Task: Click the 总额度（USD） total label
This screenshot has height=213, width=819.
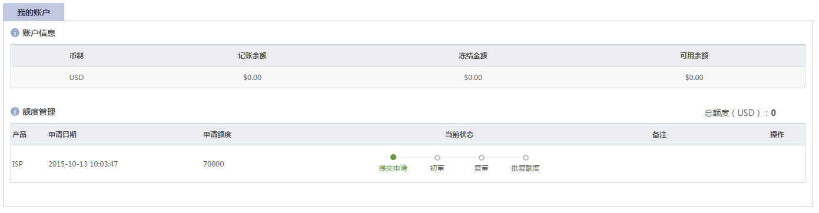Action: pos(736,113)
